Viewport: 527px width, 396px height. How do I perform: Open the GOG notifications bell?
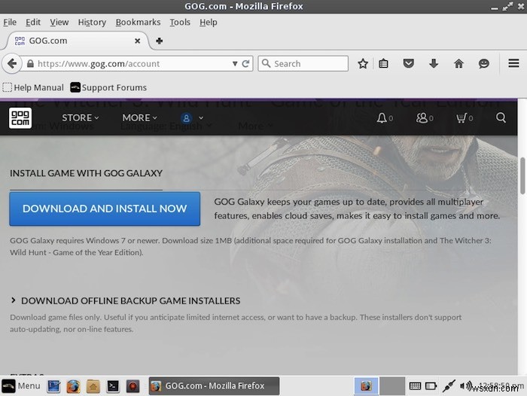click(385, 118)
